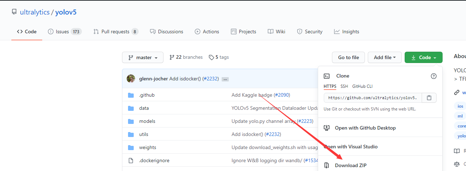Open the master branch dropdown

click(143, 57)
